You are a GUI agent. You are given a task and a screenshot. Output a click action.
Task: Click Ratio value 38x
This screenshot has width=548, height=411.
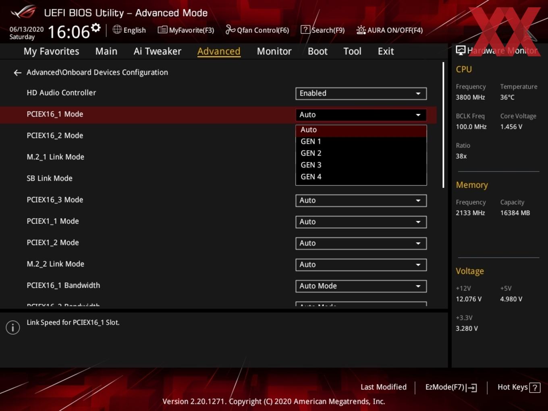point(461,156)
